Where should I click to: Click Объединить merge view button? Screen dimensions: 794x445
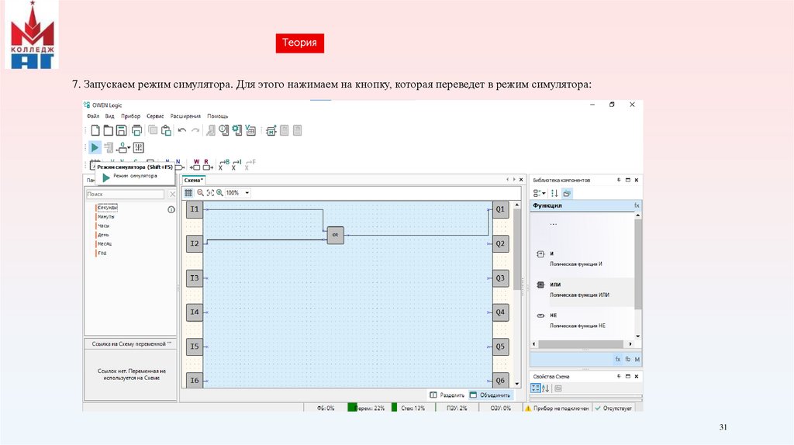tap(490, 395)
